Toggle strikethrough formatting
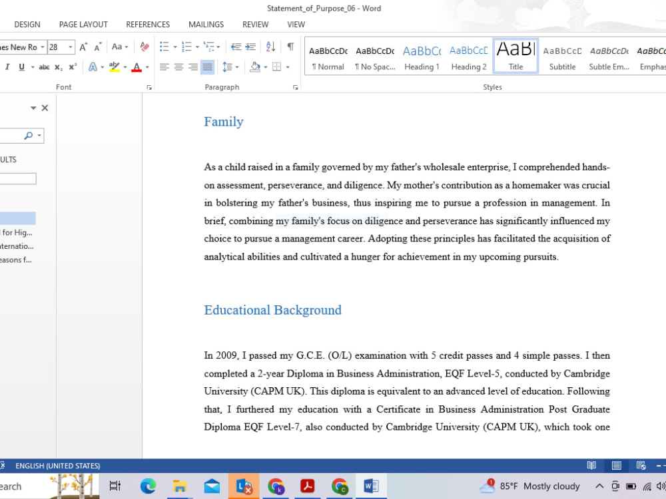This screenshot has height=499, width=666. tap(44, 67)
